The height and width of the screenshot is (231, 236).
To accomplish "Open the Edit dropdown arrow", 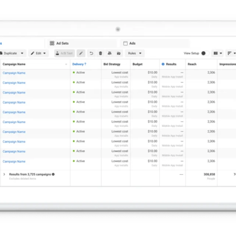I will pos(45,53).
